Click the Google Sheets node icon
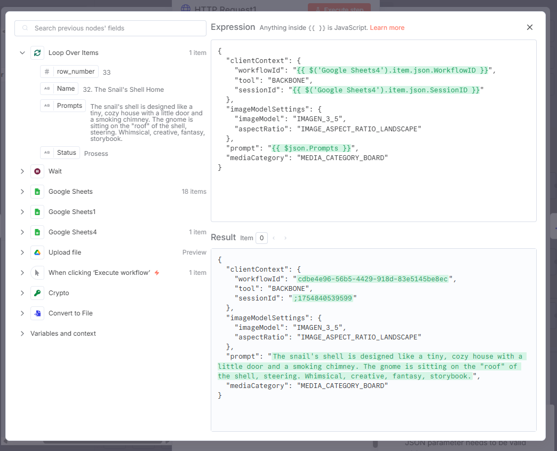Image resolution: width=557 pixels, height=451 pixels. pyautogui.click(x=37, y=192)
